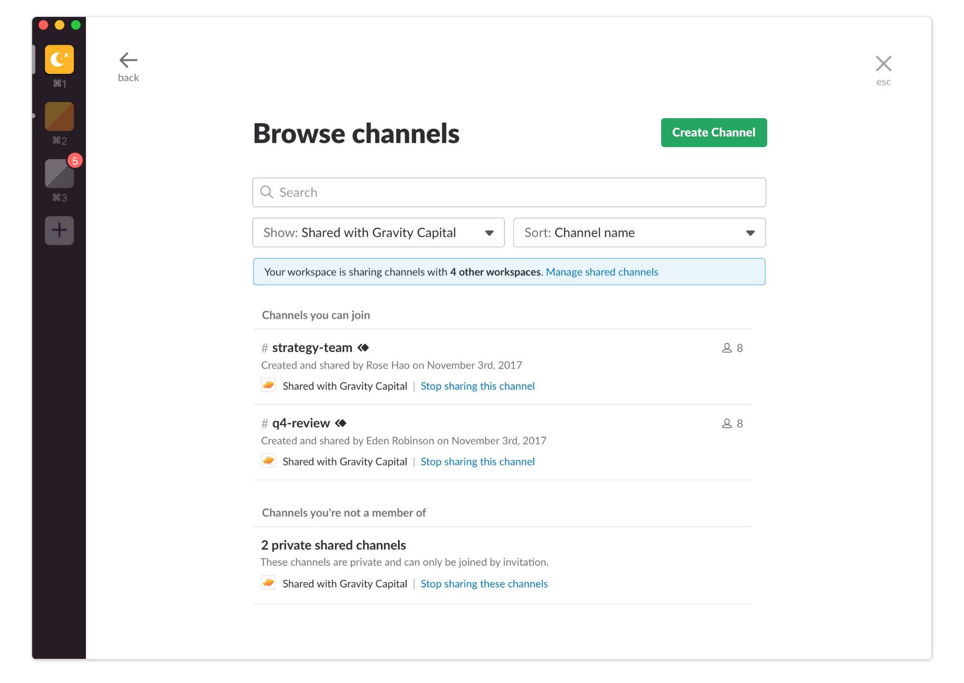The height and width of the screenshot is (683, 964).
Task: Open the Manage shared channels link
Action: coord(601,272)
